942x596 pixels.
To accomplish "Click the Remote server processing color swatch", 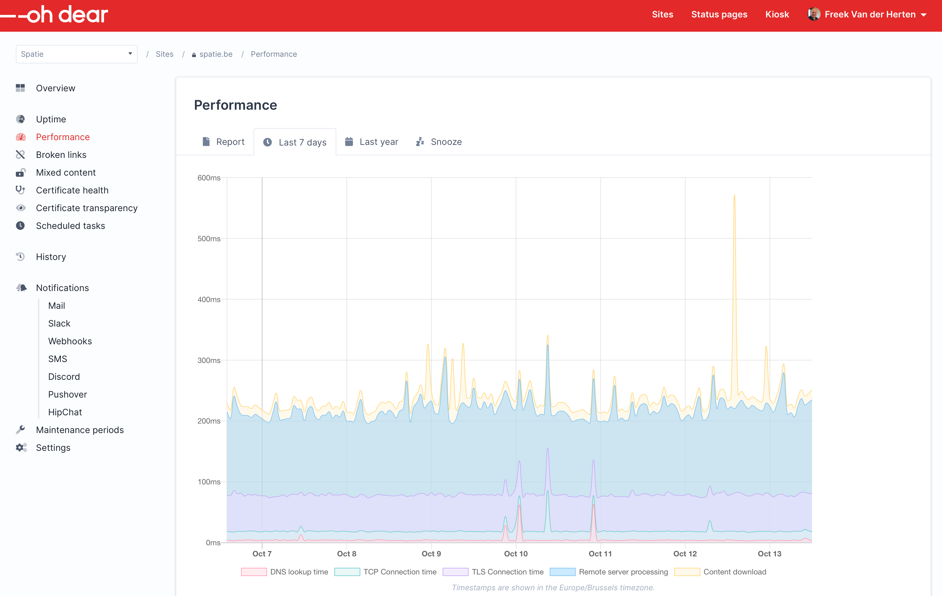I will pyautogui.click(x=562, y=572).
